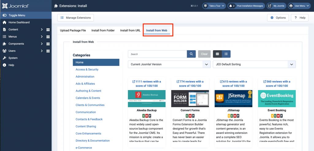Open Access & Security category
Screen dimensions: 314x151
pos(87,70)
